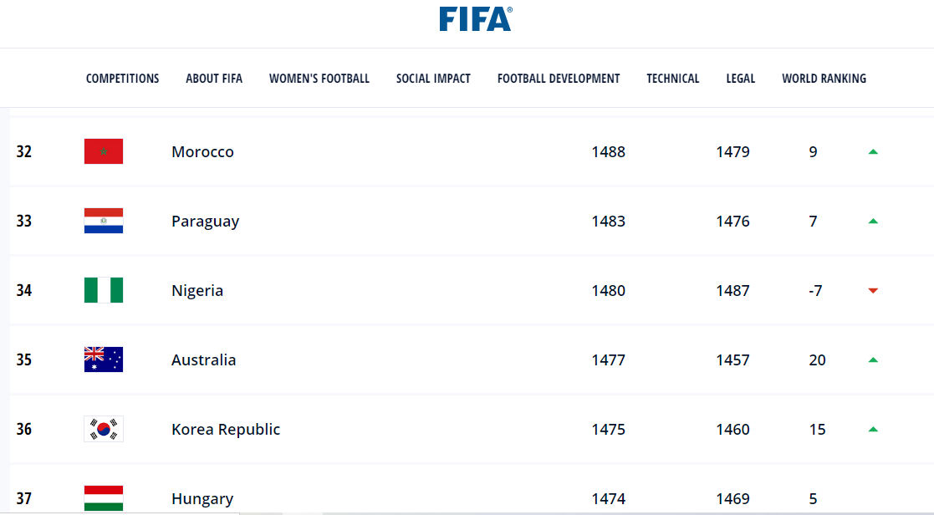Viewport: 934px width, 515px height.
Task: Click the Paraguay flag icon
Action: pyautogui.click(x=104, y=221)
